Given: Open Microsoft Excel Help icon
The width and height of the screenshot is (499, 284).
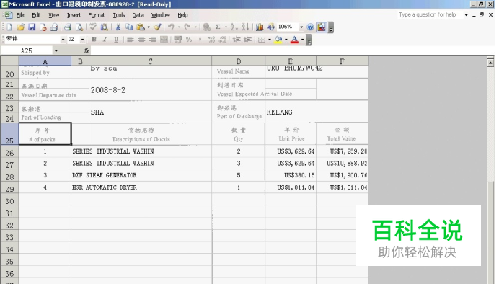Looking at the screenshot, I should [x=310, y=27].
